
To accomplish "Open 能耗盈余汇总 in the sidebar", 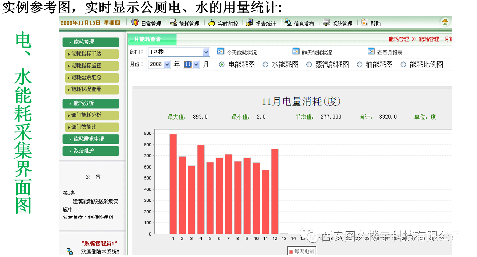I will 92,77.
